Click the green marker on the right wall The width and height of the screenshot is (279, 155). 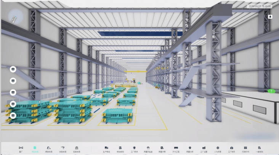[271, 91]
